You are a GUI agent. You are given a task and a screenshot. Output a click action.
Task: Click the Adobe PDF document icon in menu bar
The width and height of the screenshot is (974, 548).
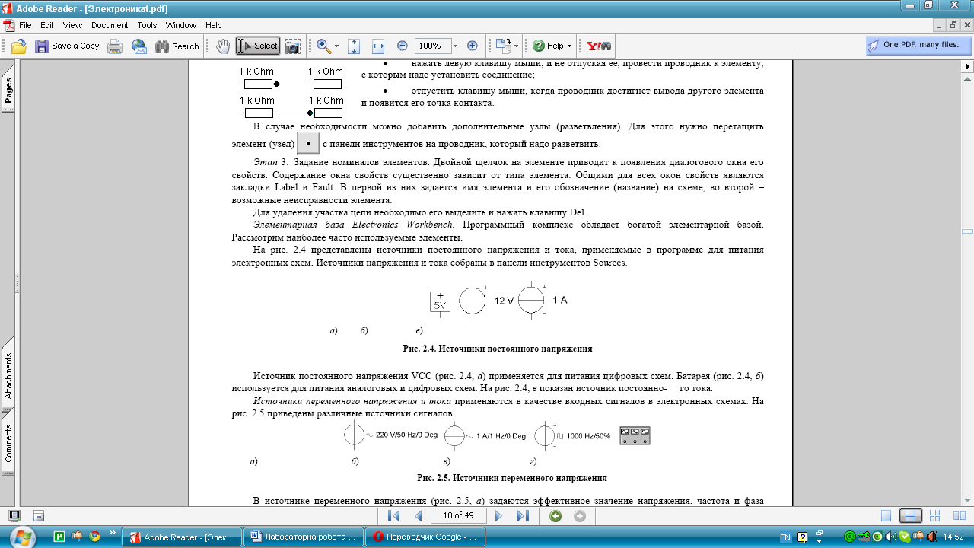(x=8, y=25)
